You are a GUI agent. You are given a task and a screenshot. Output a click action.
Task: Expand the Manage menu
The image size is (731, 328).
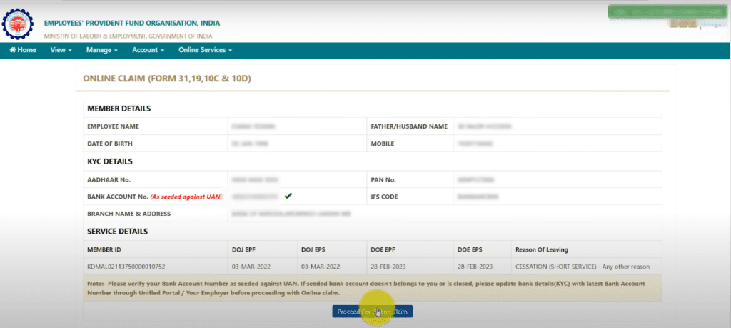tap(101, 50)
